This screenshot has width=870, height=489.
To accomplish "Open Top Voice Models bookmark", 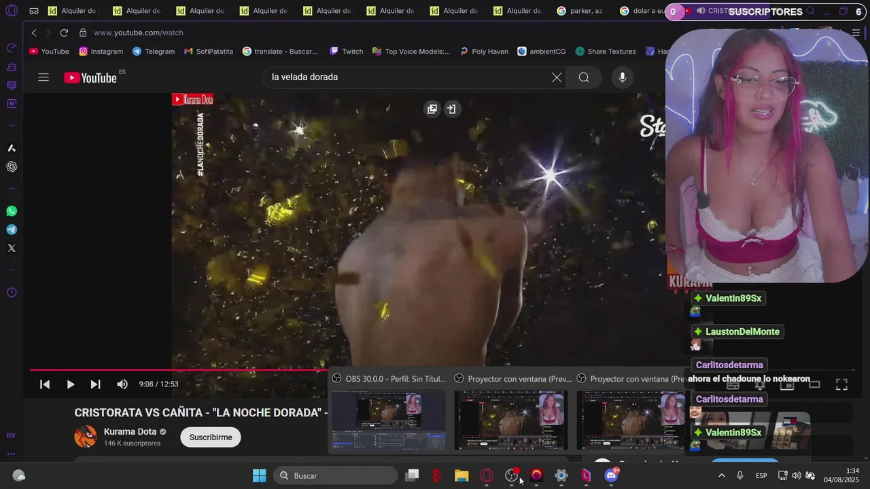I will [x=411, y=52].
